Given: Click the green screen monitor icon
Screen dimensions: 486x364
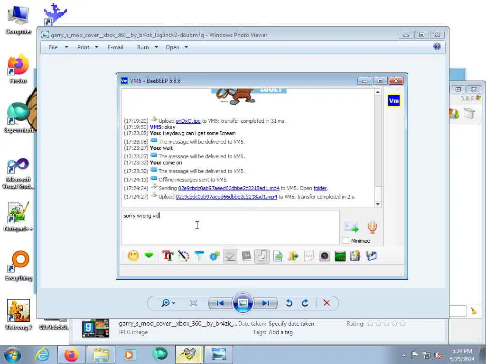Looking at the screenshot, I should click(340, 256).
